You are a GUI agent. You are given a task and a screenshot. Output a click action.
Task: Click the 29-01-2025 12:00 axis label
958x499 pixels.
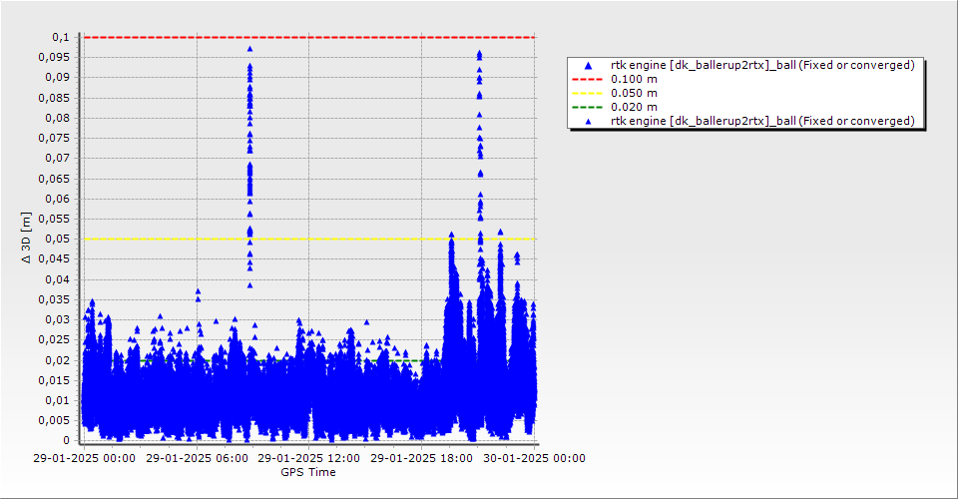coord(309,458)
